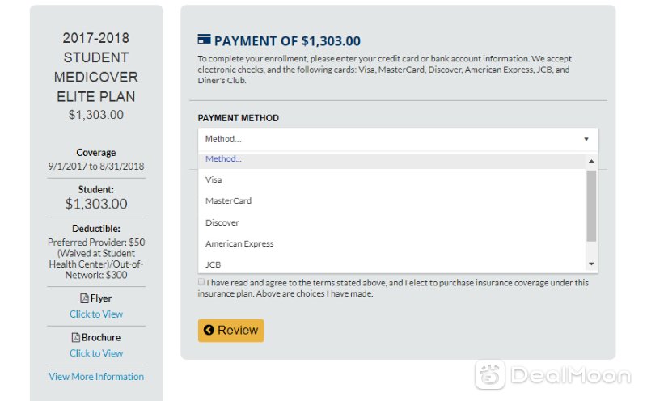The width and height of the screenshot is (647, 401).
Task: Open the Flyer Click to View link
Action: 96,314
